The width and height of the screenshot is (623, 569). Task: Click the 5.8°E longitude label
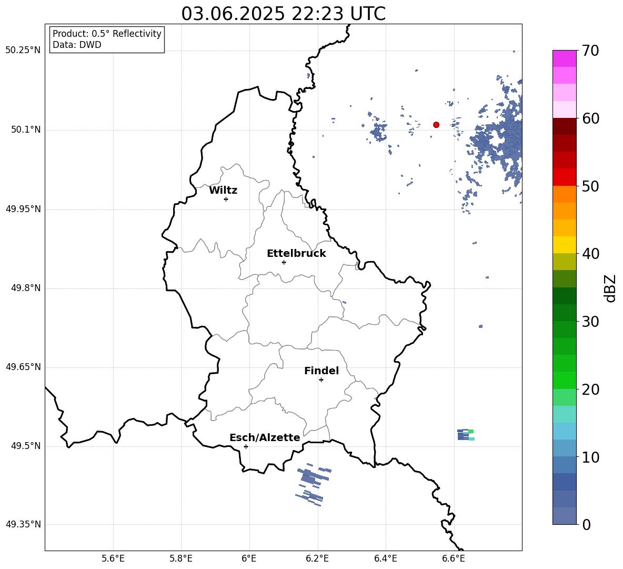coord(181,558)
